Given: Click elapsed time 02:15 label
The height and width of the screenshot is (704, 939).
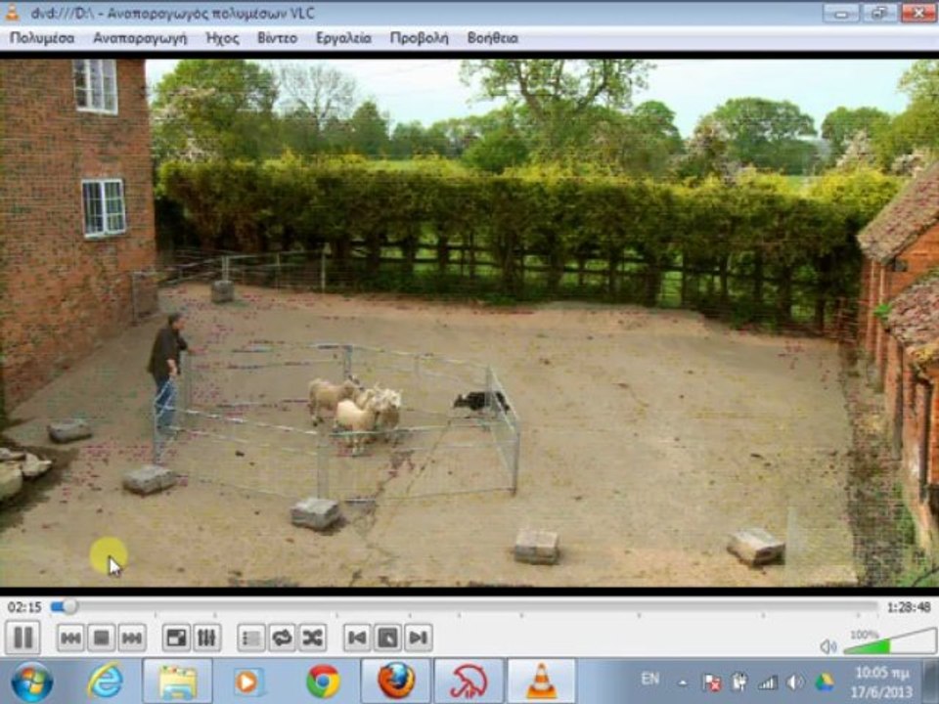Looking at the screenshot, I should point(23,607).
